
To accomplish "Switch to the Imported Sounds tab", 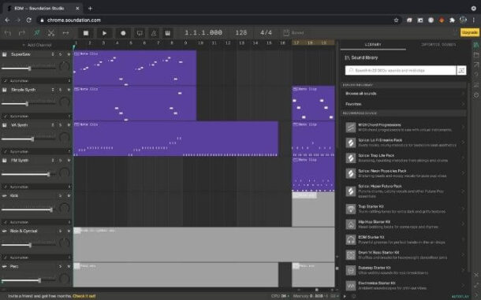I will point(438,45).
